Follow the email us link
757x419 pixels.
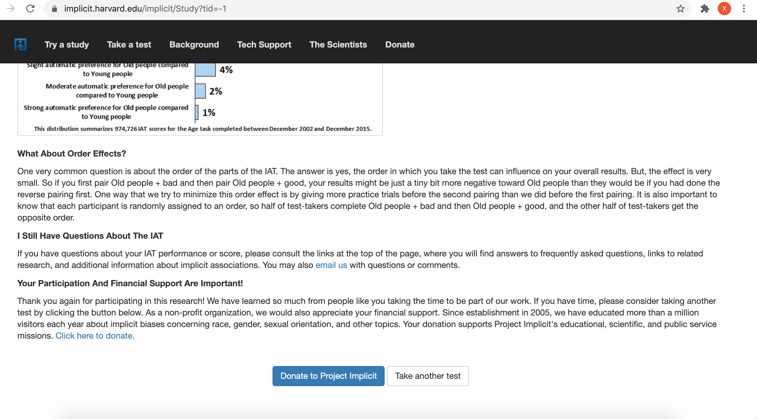click(331, 265)
